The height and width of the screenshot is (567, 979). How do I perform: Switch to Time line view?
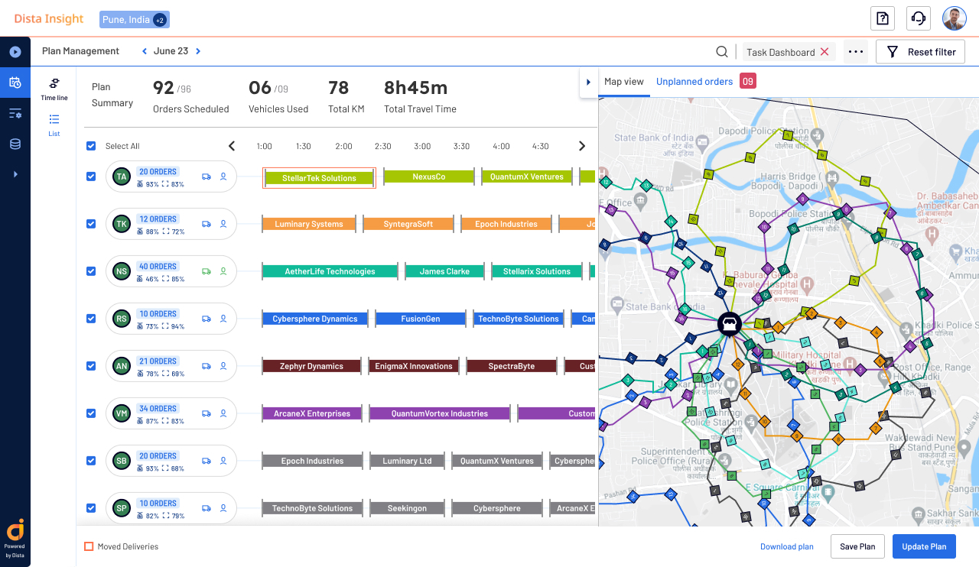(54, 89)
